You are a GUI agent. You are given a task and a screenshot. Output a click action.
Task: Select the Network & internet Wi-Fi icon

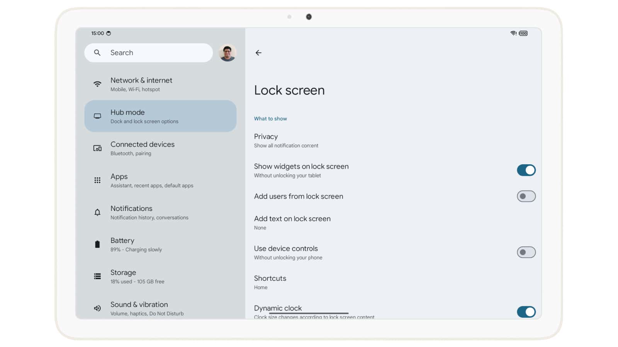pos(97,84)
